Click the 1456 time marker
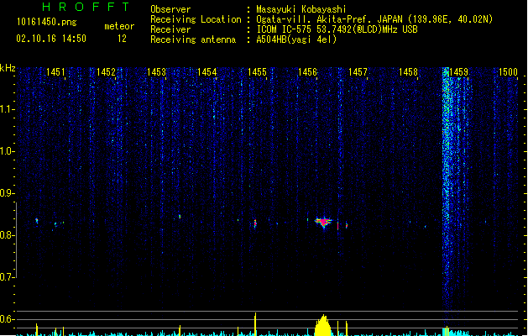Screen dimensions: 528x336 [307, 71]
